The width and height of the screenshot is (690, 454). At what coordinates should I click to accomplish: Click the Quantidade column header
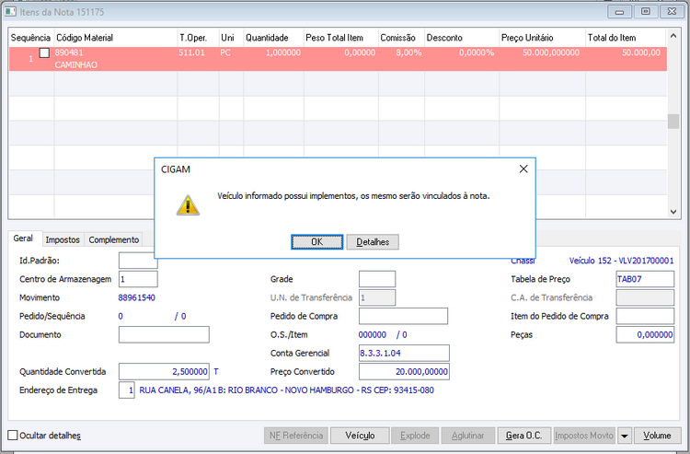274,38
